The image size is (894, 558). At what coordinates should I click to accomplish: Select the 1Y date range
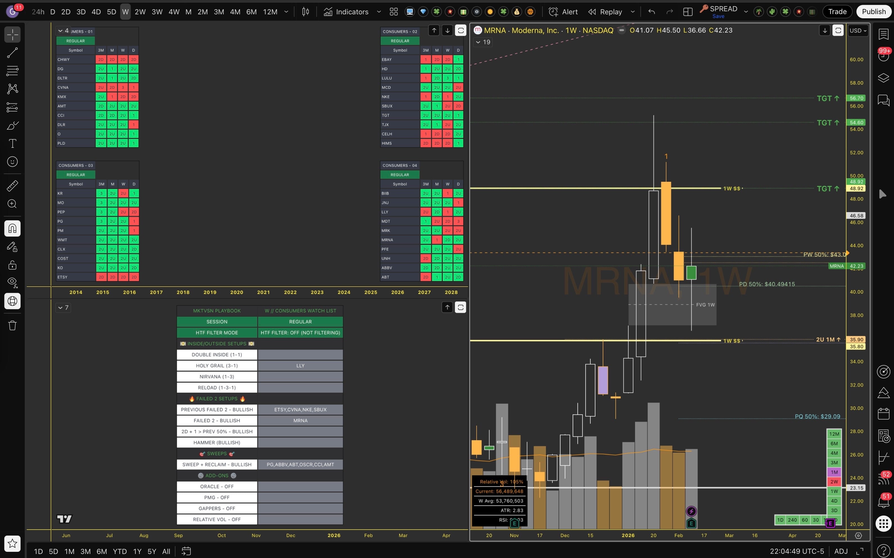point(137,551)
